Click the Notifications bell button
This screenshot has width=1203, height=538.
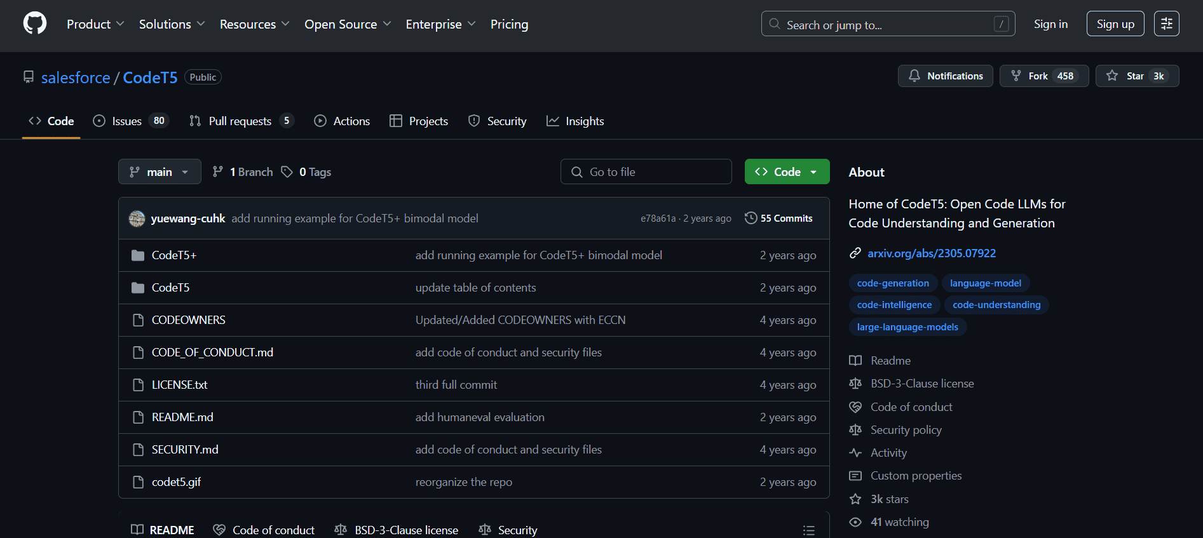(945, 76)
